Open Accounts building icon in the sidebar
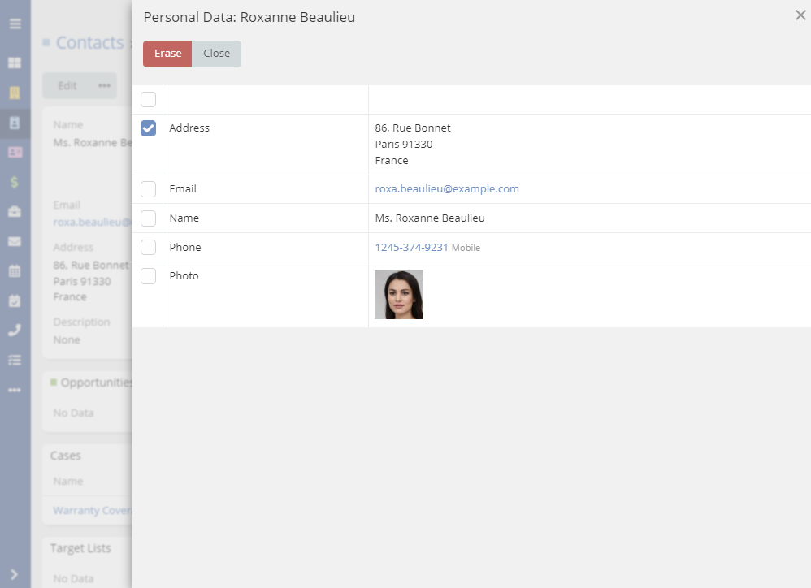This screenshot has width=811, height=588. [15, 93]
